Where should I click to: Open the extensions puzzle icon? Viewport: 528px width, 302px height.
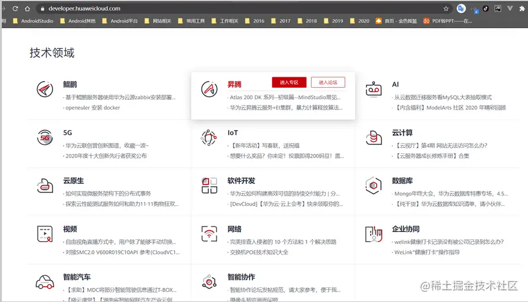point(522,9)
